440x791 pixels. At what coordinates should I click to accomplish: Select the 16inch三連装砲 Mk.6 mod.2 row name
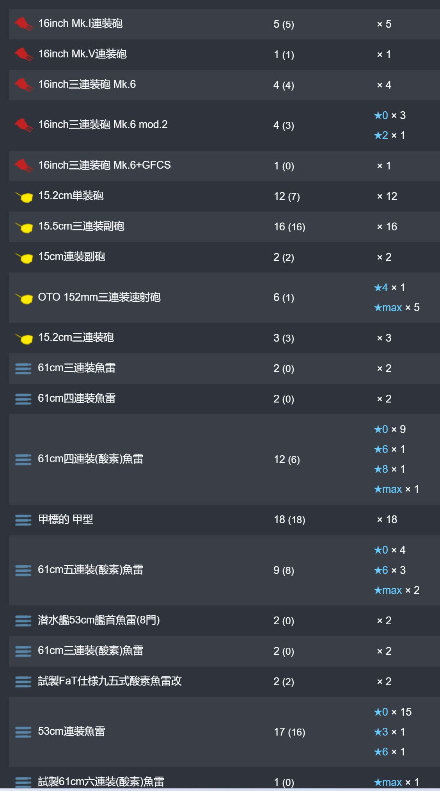[103, 125]
